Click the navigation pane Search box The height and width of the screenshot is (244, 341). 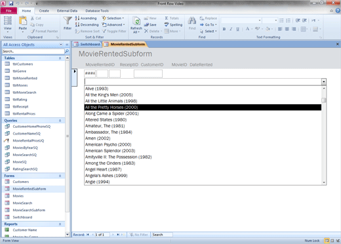point(33,51)
